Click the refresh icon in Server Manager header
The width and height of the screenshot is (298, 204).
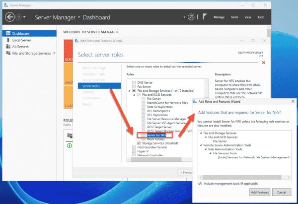[191, 17]
